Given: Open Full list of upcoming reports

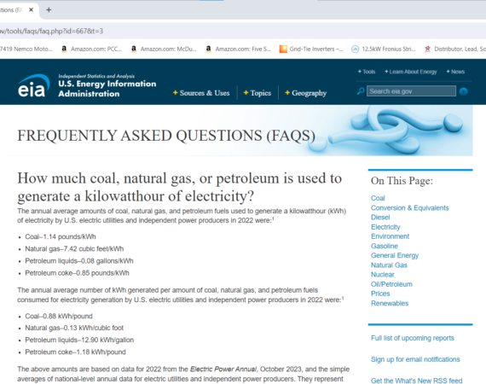Looking at the screenshot, I should tap(412, 338).
